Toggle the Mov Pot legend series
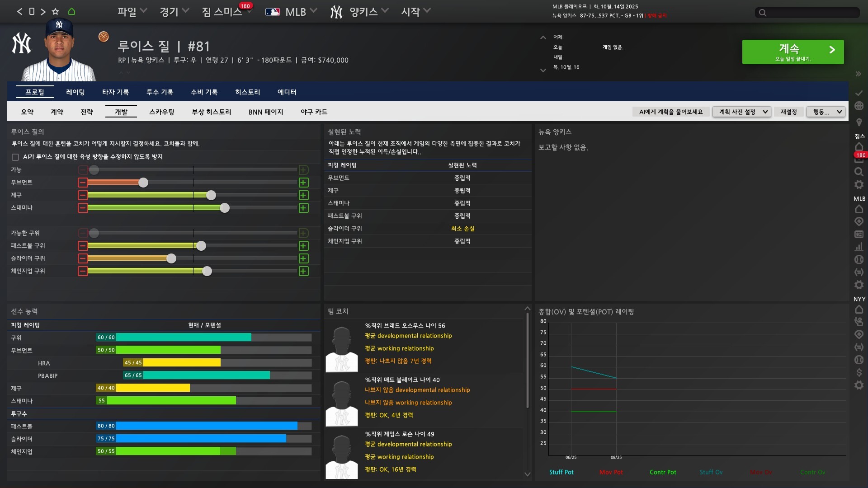Image resolution: width=868 pixels, height=488 pixels. [611, 472]
